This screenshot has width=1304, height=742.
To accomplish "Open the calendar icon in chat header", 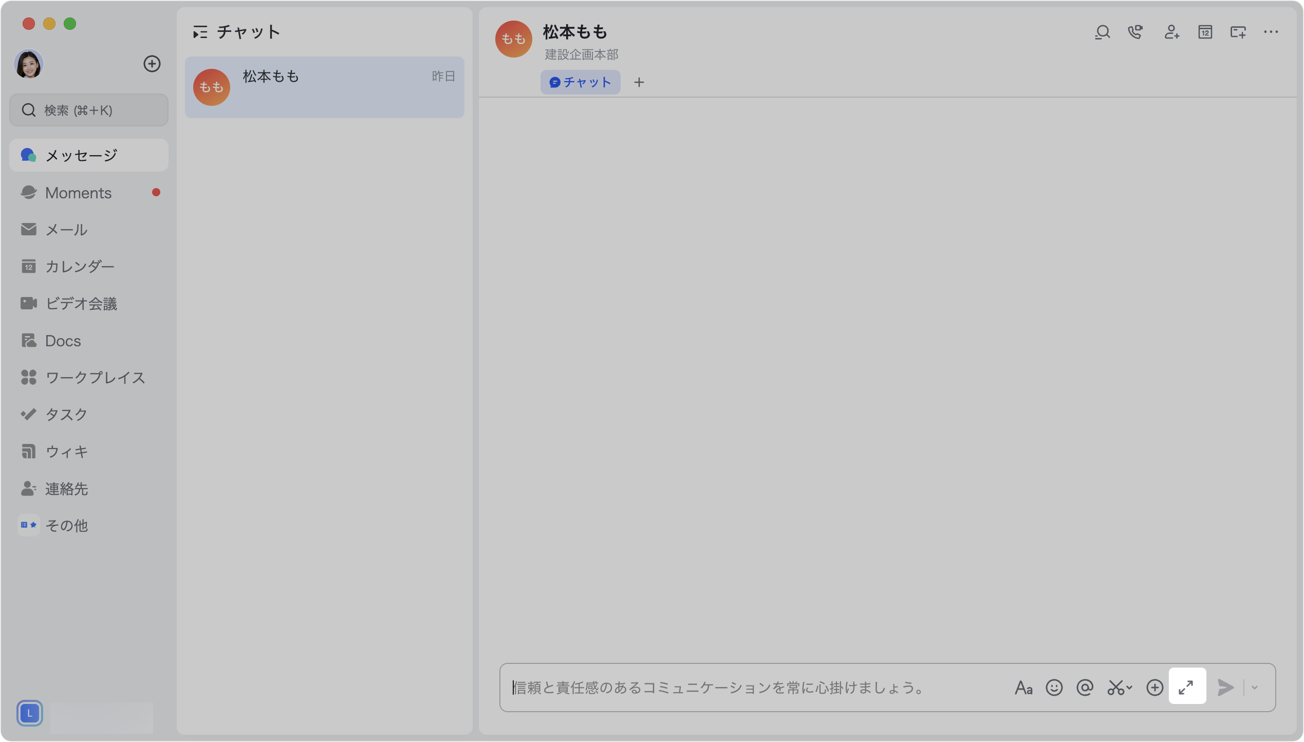I will (1205, 32).
